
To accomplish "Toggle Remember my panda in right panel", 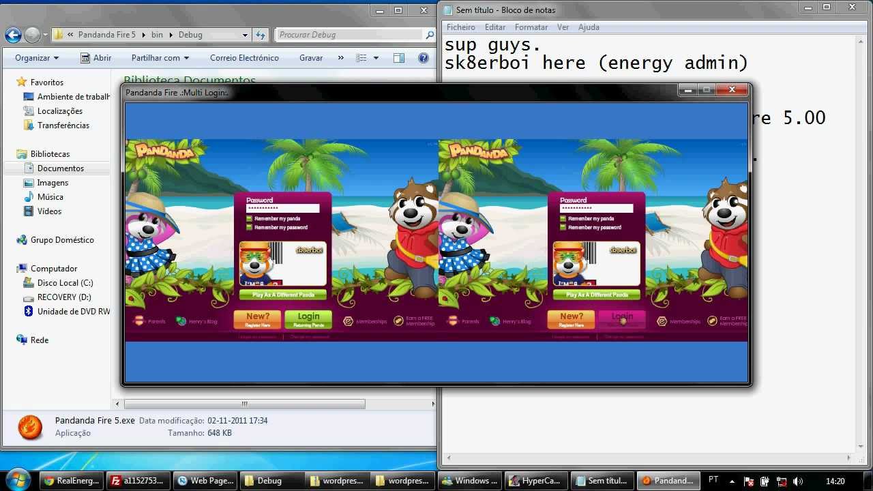I will tap(563, 219).
